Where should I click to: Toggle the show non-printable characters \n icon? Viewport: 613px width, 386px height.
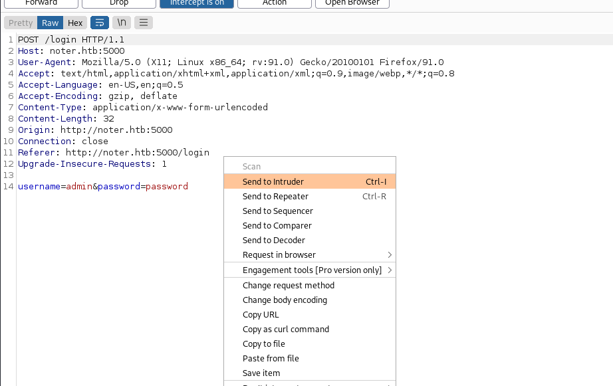point(121,23)
